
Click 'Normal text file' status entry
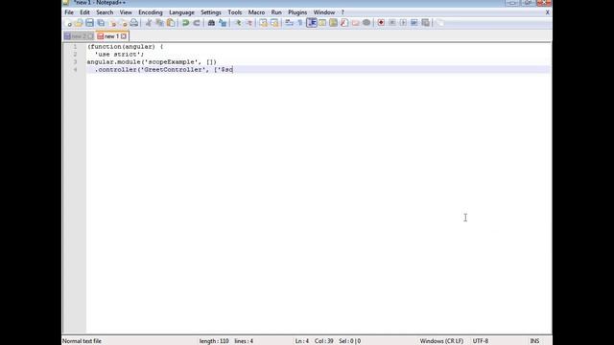82,341
